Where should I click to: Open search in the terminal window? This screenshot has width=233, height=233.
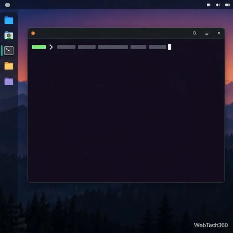click(x=195, y=33)
